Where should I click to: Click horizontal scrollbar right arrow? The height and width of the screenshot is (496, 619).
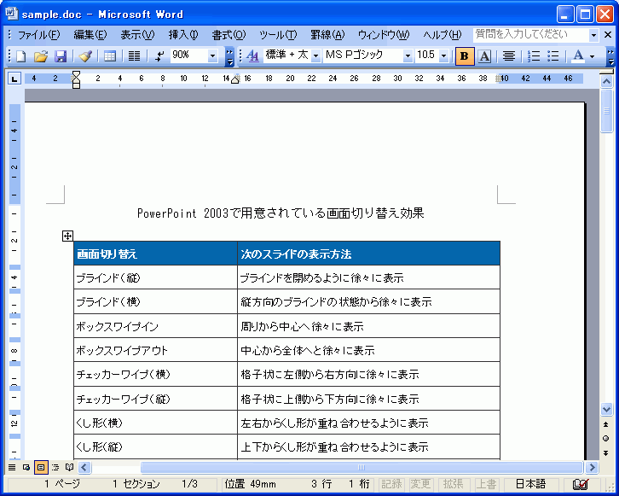click(592, 468)
